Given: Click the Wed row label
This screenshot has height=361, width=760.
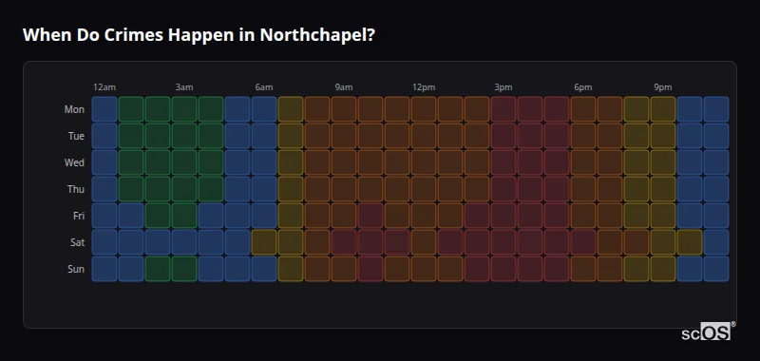Looking at the screenshot, I should click(x=74, y=162).
